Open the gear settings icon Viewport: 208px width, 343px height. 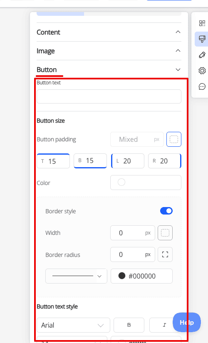[202, 71]
